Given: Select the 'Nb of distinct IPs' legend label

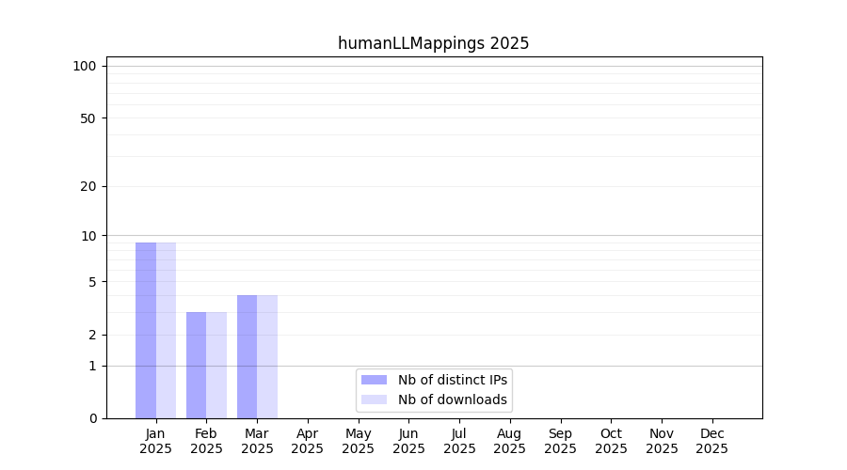Looking at the screenshot, I should pos(452,380).
